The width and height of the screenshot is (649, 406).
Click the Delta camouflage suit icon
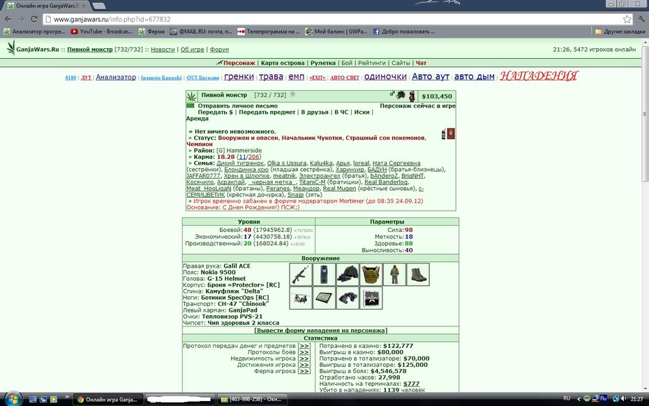pyautogui.click(x=394, y=274)
